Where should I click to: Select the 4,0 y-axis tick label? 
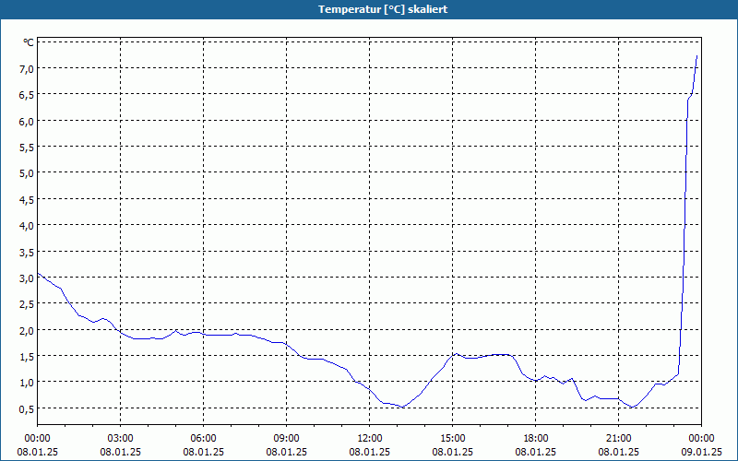(x=27, y=226)
